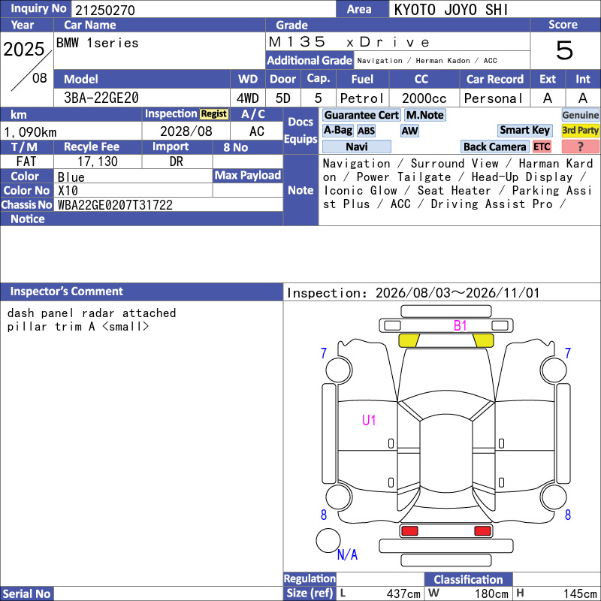
Task: Click the color number X10
Action: click(68, 191)
